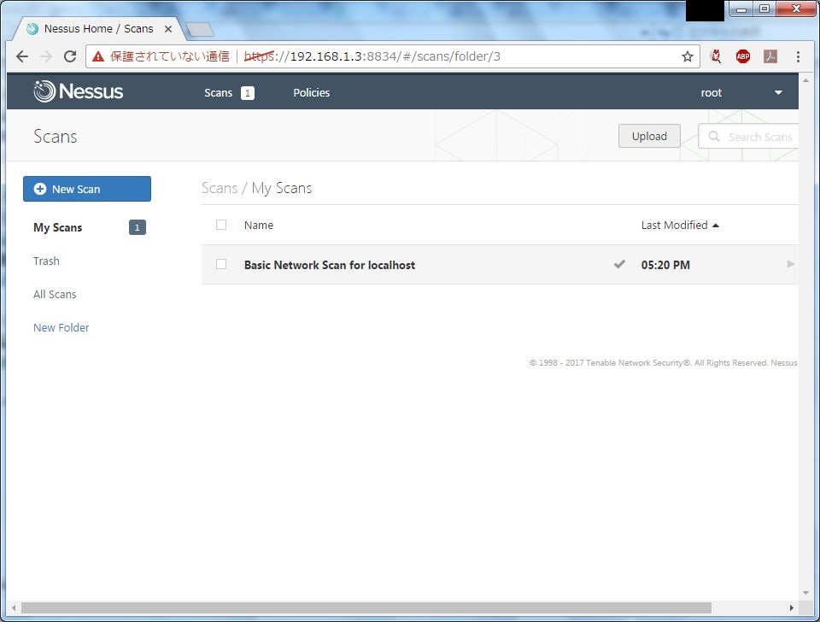Image resolution: width=820 pixels, height=622 pixels.
Task: Click the Nessus logo in header
Action: pos(79,91)
